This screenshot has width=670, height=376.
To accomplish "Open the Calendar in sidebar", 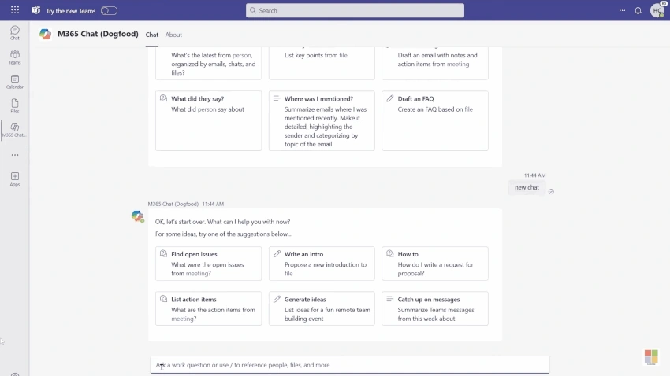I will pyautogui.click(x=14, y=82).
